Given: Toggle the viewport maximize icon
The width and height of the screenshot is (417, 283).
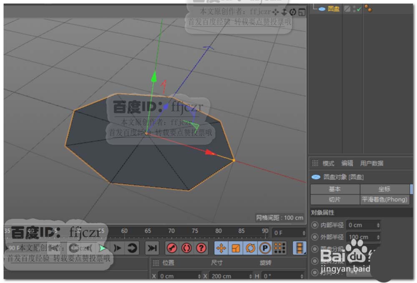Looking at the screenshot, I should click(301, 12).
